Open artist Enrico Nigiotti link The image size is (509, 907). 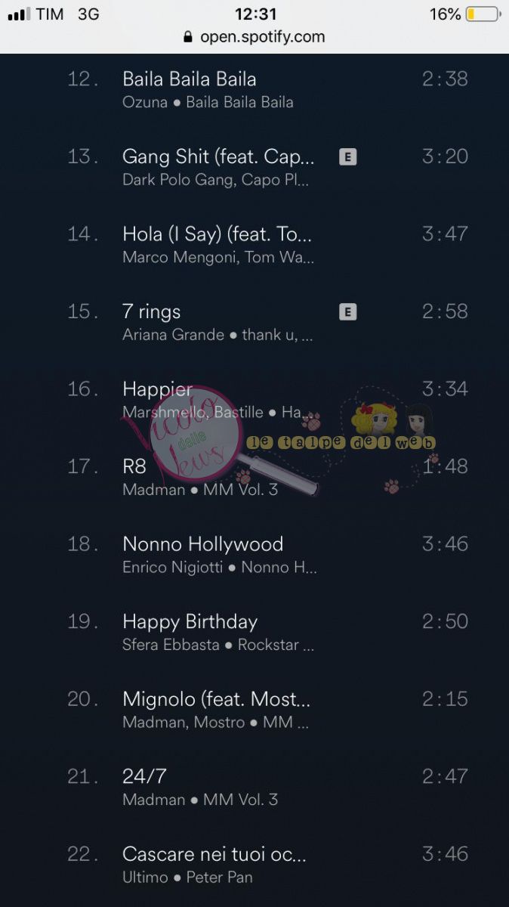[173, 568]
